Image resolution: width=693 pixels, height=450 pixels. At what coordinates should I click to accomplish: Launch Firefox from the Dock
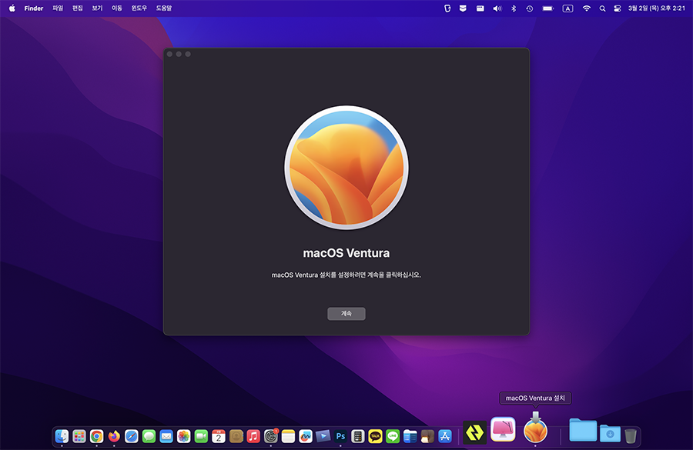(x=114, y=436)
